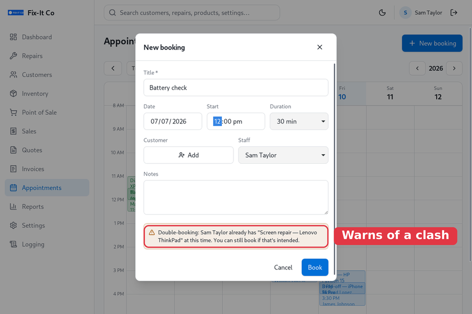Viewport: 472px width, 314px height.
Task: Click the Settings gear icon
Action: point(13,225)
